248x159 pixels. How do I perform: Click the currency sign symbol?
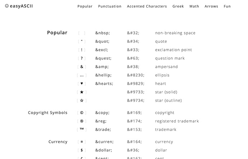click(82, 142)
